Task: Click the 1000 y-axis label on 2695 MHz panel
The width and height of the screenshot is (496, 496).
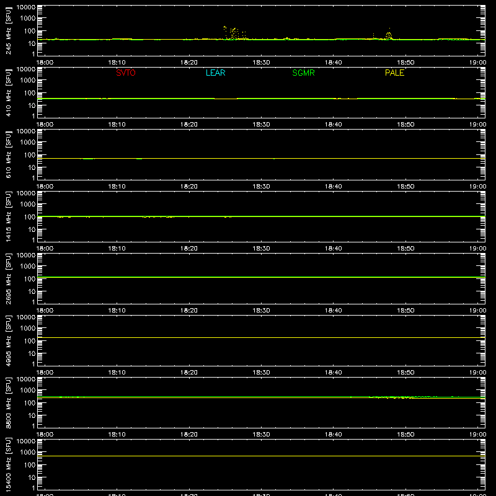Action: (x=28, y=266)
